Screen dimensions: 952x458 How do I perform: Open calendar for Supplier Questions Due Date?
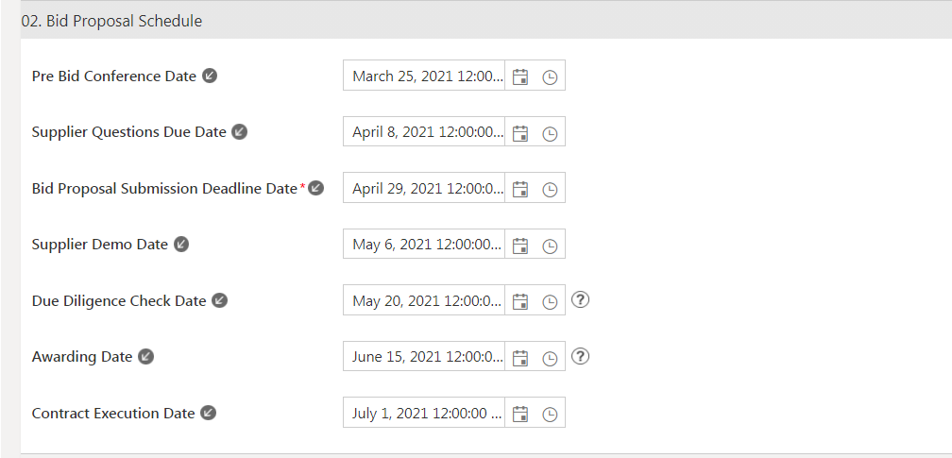coord(519,134)
